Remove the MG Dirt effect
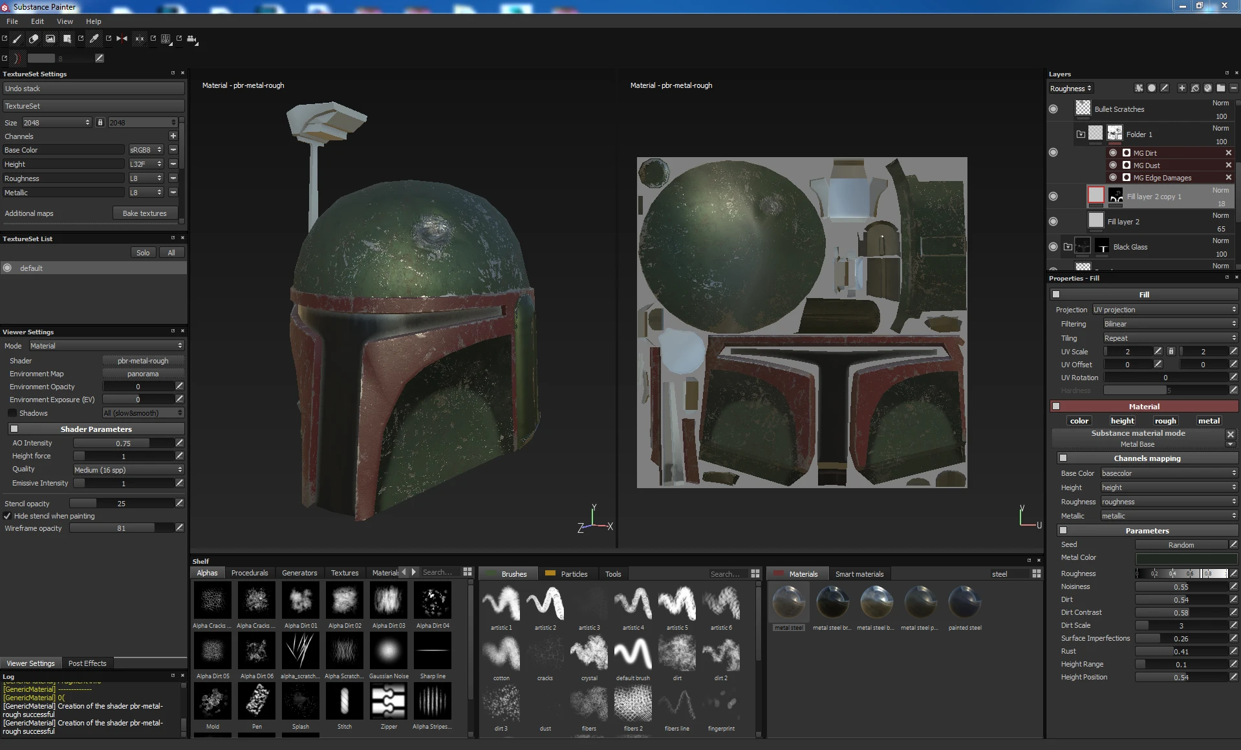This screenshot has width=1241, height=750. click(1229, 153)
